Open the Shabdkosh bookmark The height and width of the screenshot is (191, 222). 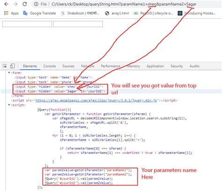pyautogui.click(x=80, y=13)
